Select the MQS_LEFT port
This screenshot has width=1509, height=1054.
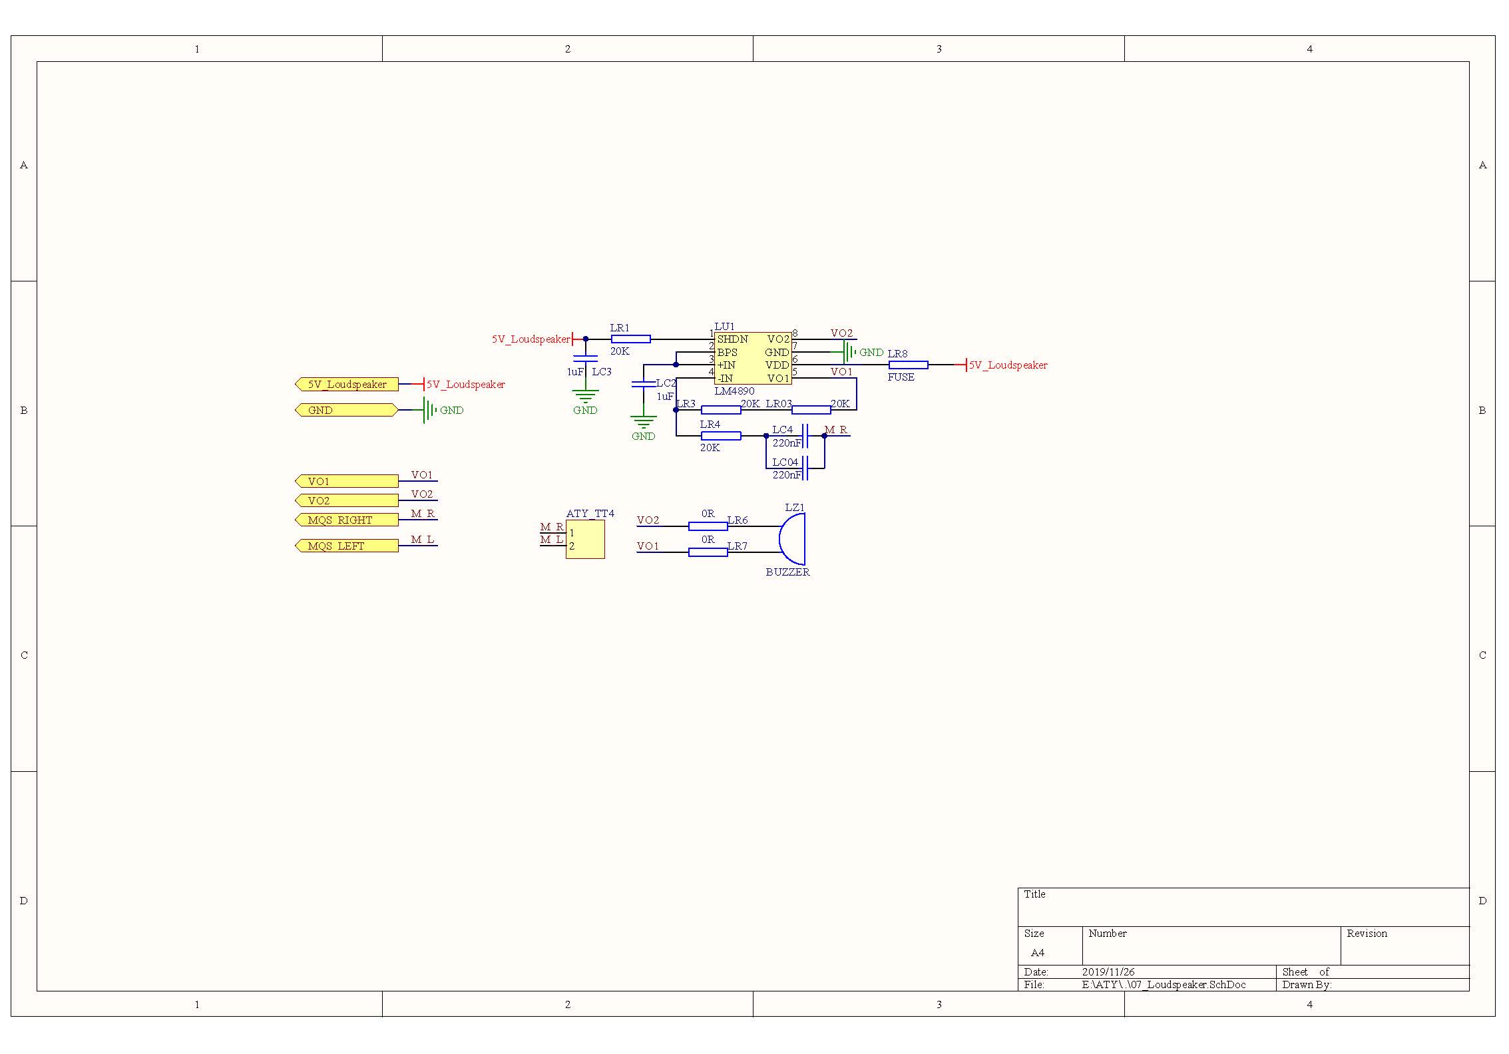coord(346,546)
